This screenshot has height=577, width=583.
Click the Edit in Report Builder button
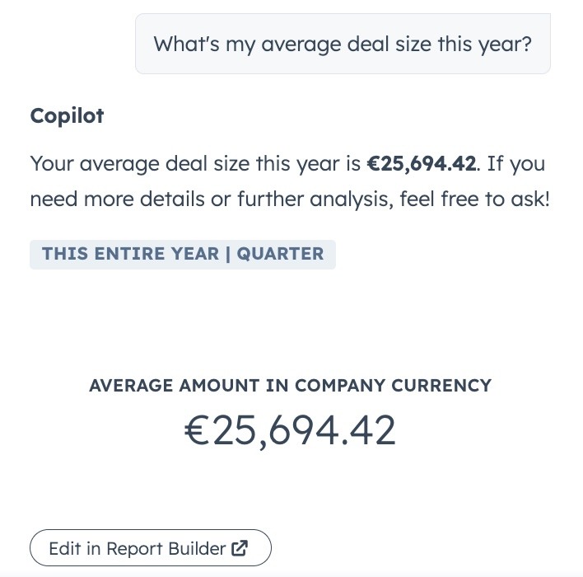tap(150, 548)
